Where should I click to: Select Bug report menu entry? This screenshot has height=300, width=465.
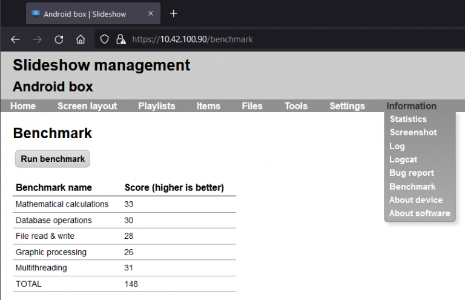click(x=412, y=173)
